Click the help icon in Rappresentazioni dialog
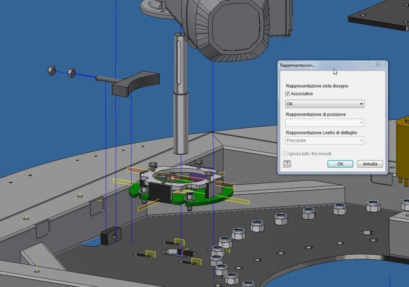409x287 pixels. click(x=287, y=164)
